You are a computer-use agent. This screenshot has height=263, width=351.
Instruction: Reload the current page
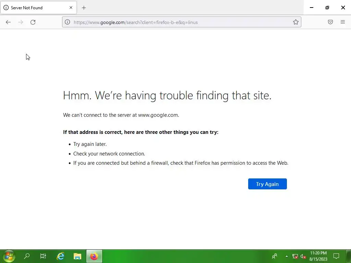[x=33, y=22]
